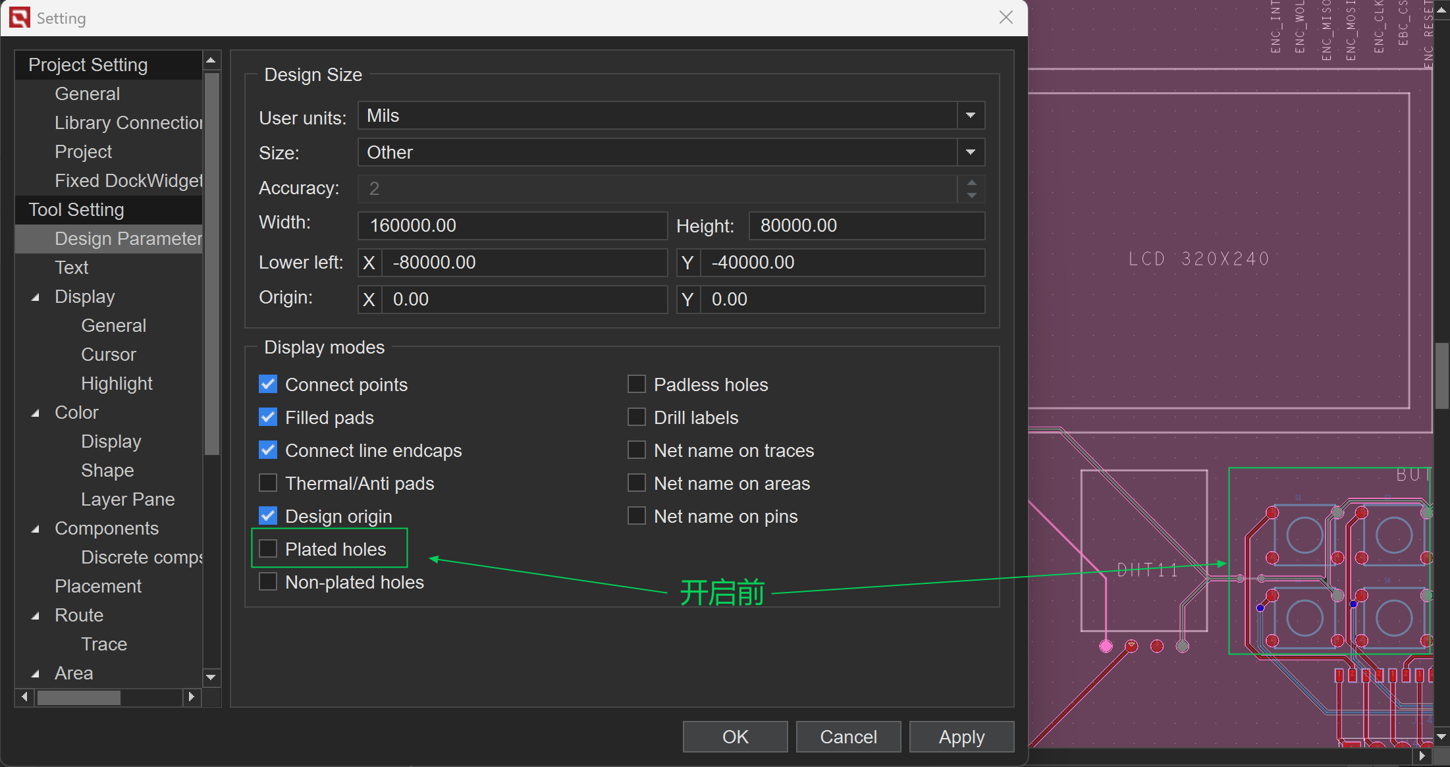Viewport: 1450px width, 767px height.
Task: Collapse the Color tree node
Action: pos(36,413)
